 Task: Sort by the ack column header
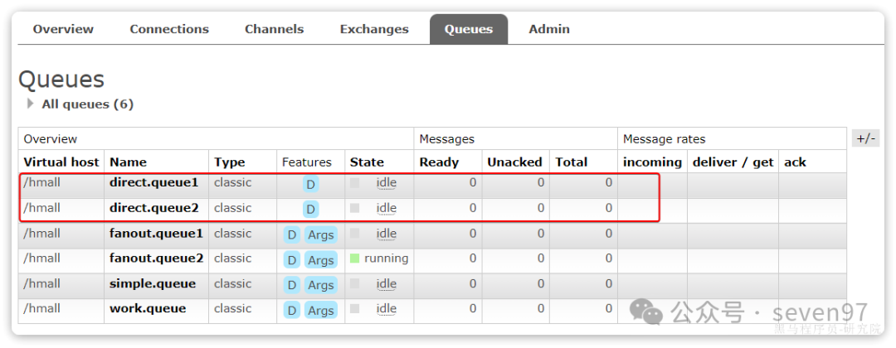[x=795, y=162]
